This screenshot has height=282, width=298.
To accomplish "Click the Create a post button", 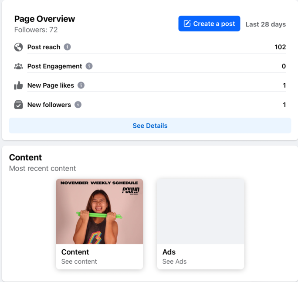I will tap(209, 24).
